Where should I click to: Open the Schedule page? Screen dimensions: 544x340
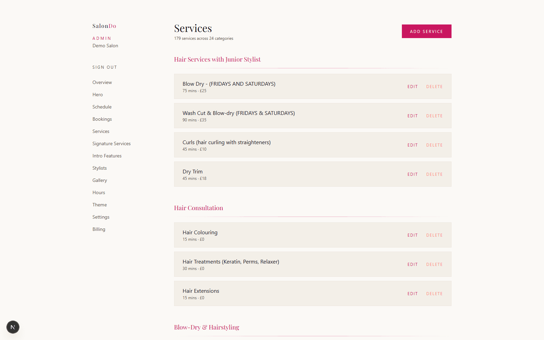(102, 107)
